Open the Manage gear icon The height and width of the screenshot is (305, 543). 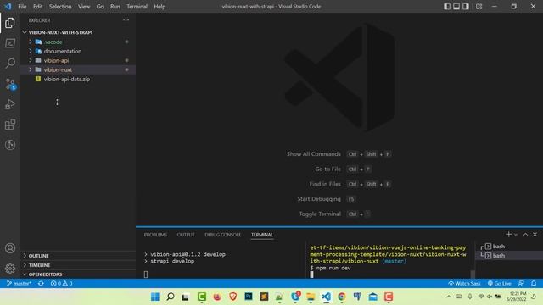pyautogui.click(x=10, y=269)
